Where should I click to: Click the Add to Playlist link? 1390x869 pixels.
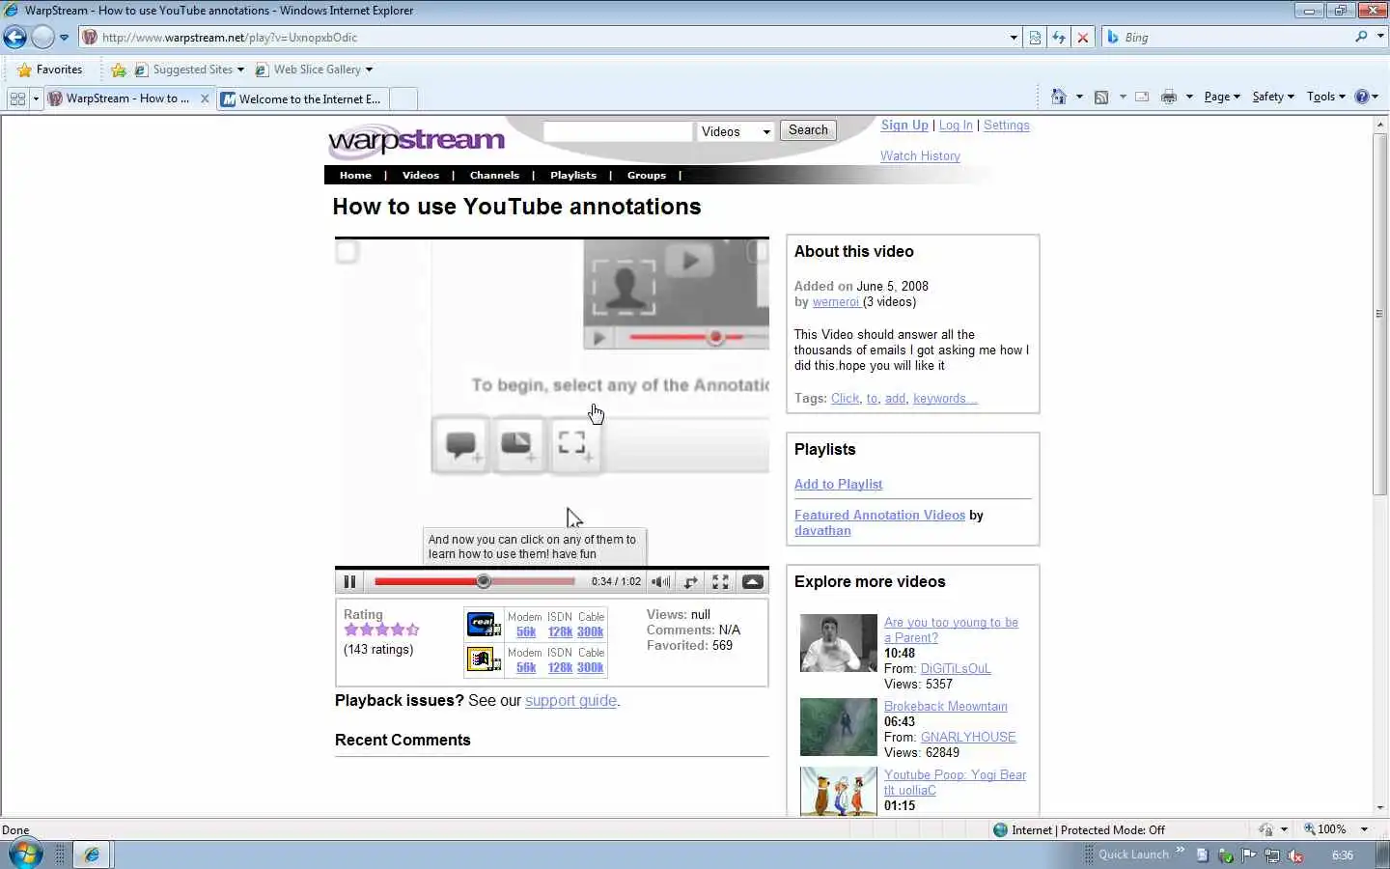(838, 485)
